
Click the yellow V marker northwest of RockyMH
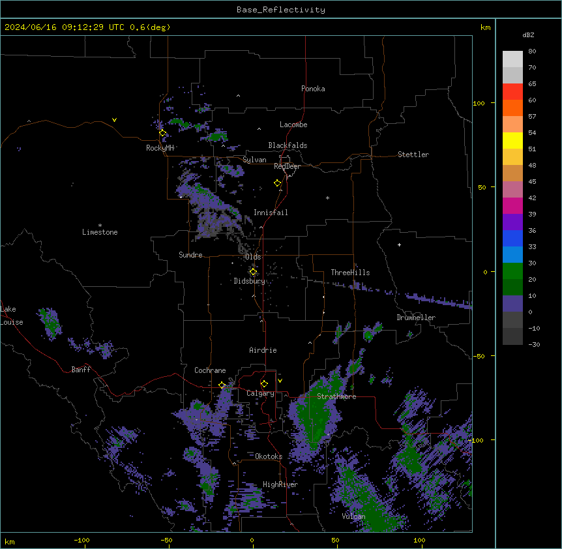[x=114, y=120]
